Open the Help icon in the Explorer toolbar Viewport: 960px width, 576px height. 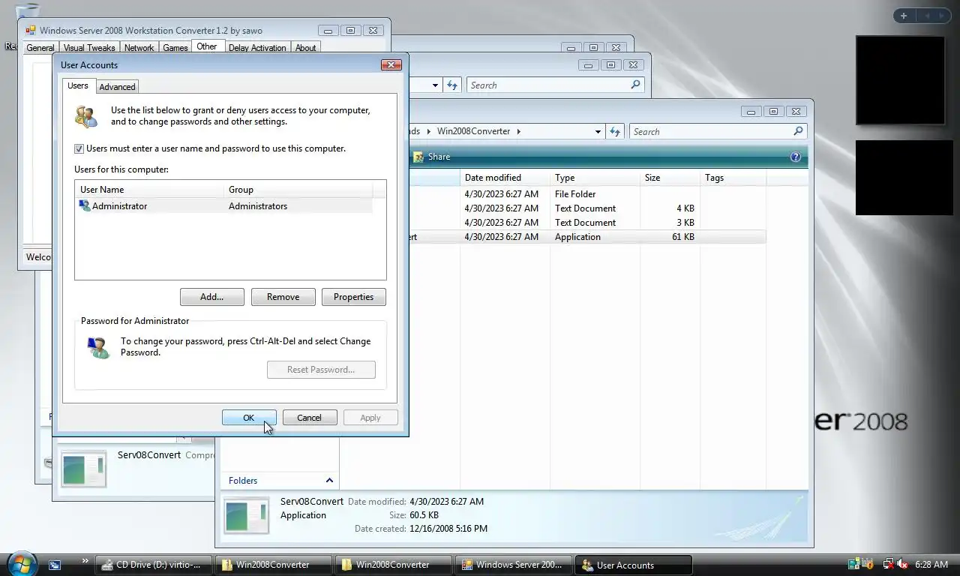[796, 157]
